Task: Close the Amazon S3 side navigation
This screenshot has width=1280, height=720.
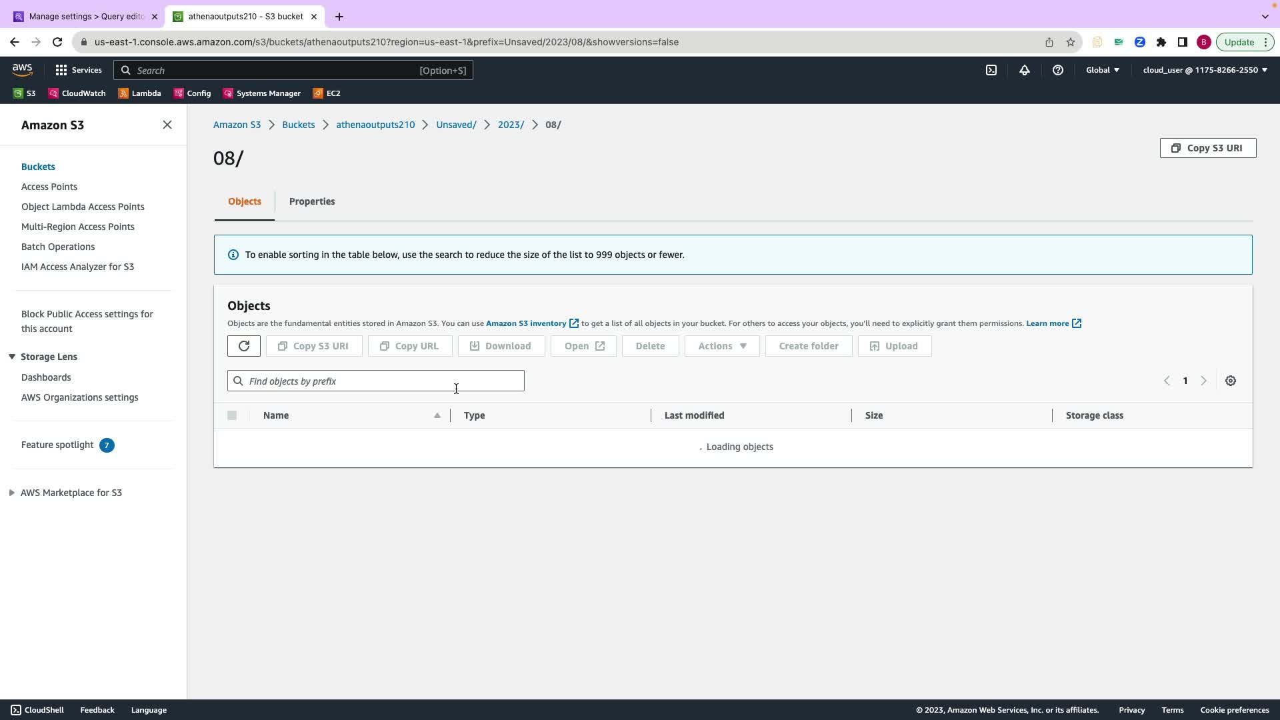Action: (x=167, y=125)
